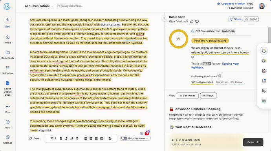Open the text alignment options
This screenshot has height=151, width=271.
110,138
